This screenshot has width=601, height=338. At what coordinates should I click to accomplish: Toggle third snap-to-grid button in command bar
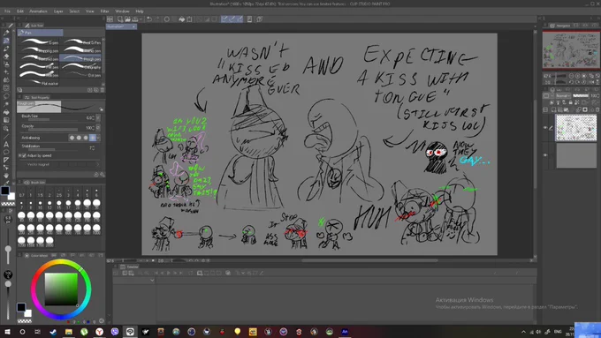pos(240,19)
